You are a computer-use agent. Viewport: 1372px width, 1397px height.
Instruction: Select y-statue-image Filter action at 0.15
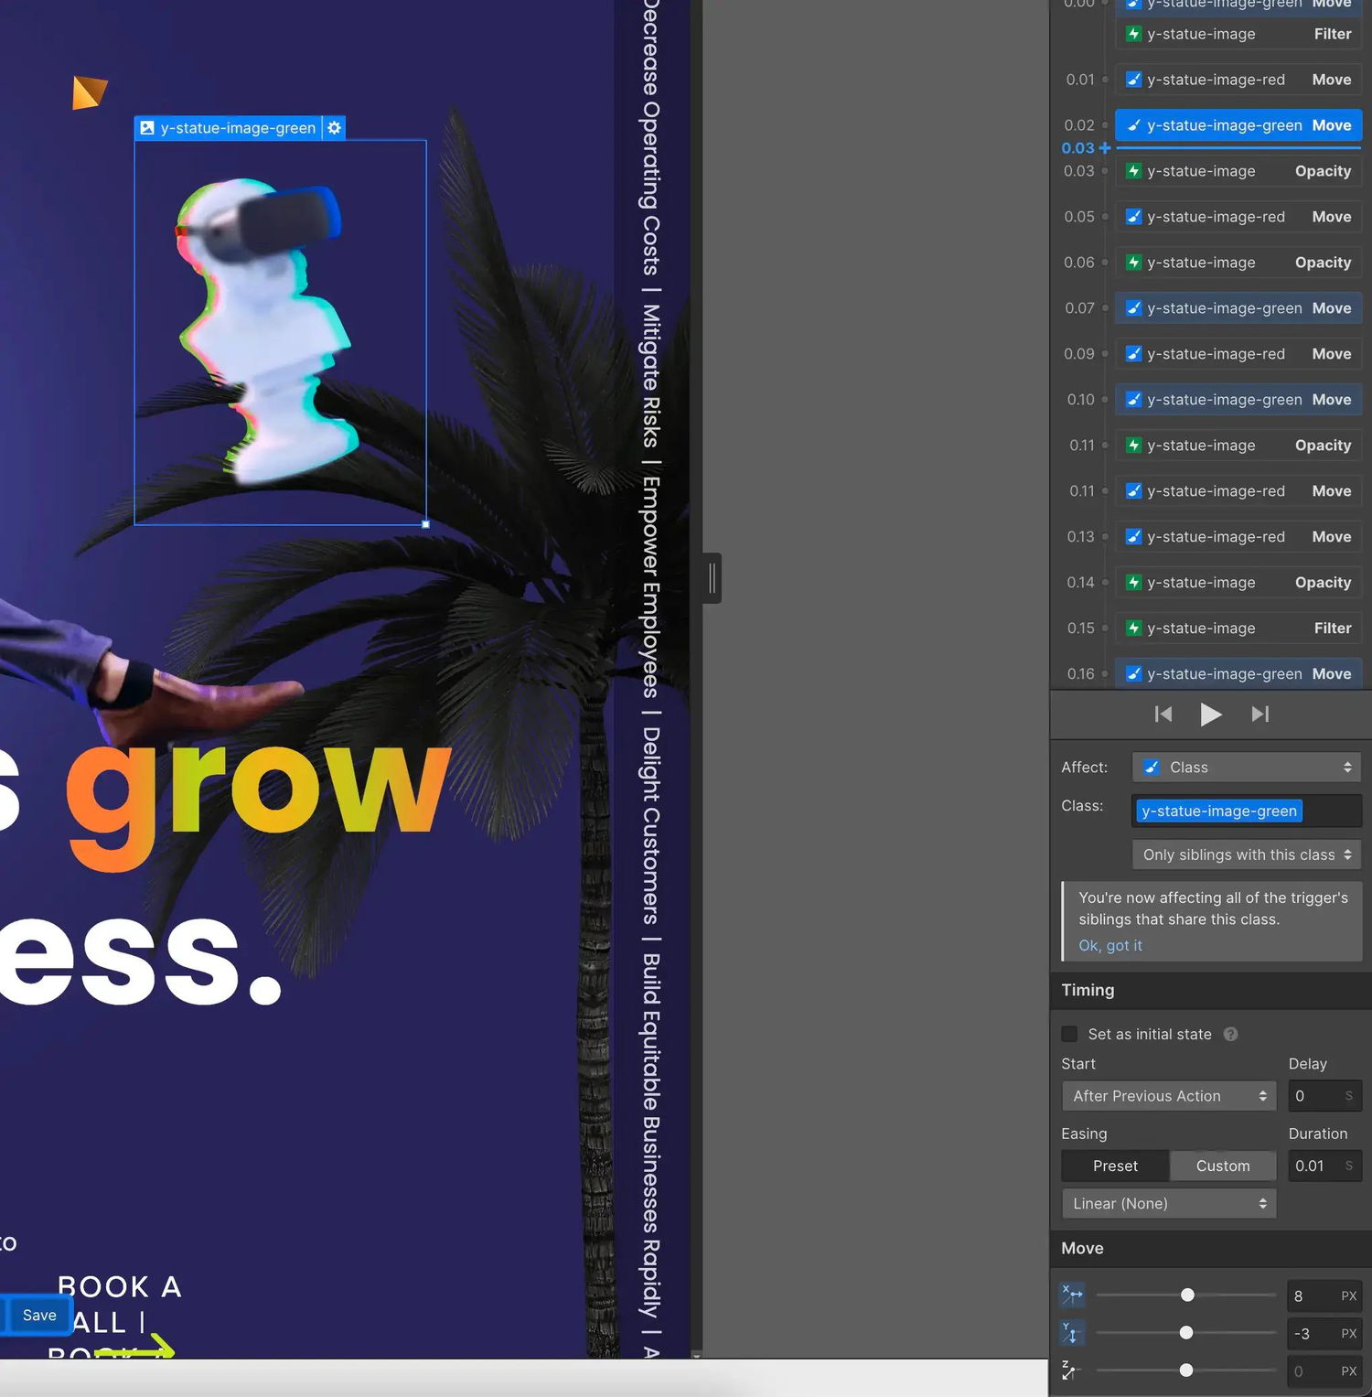pyautogui.click(x=1238, y=629)
